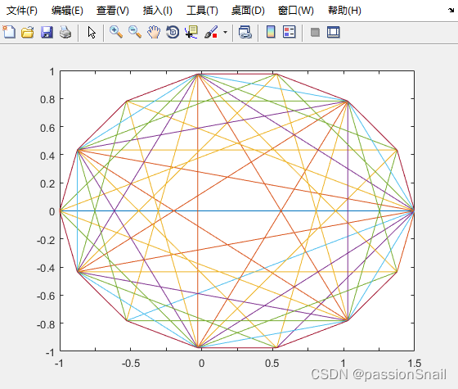Show plot tools and dock figure
458x389 pixels.
(334, 32)
